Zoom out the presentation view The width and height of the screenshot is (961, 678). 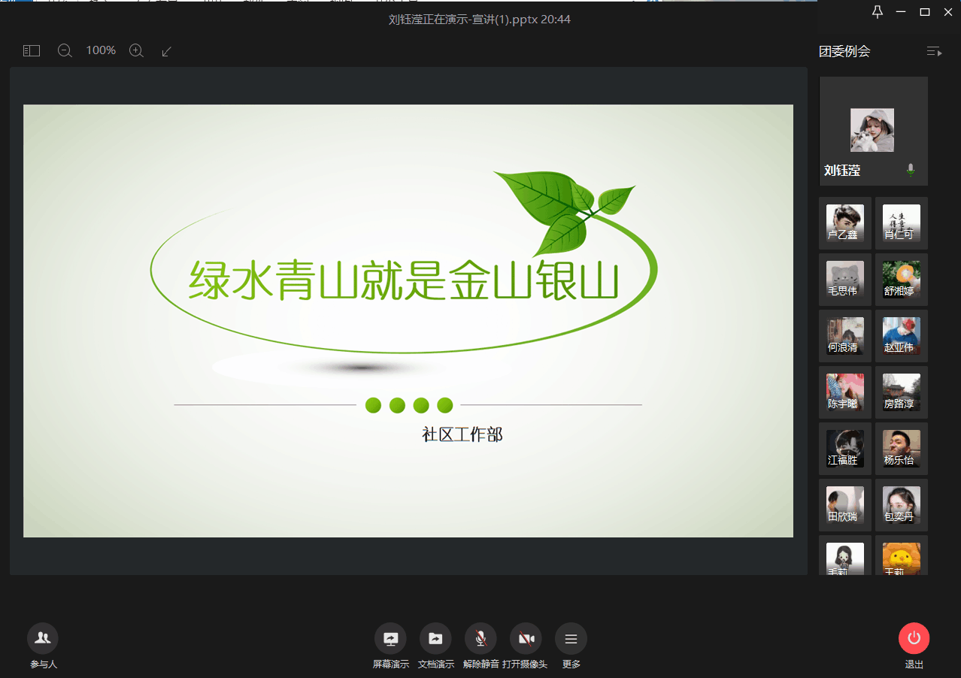pyautogui.click(x=65, y=50)
